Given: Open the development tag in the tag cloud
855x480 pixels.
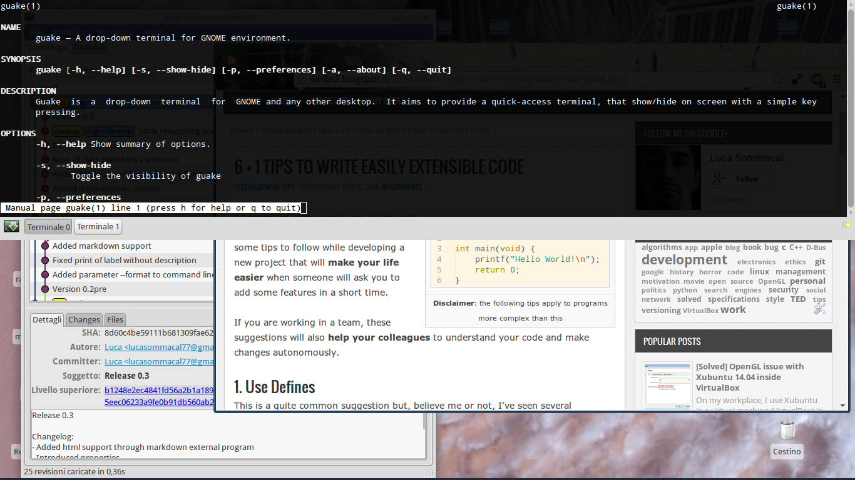Looking at the screenshot, I should pyautogui.click(x=683, y=259).
